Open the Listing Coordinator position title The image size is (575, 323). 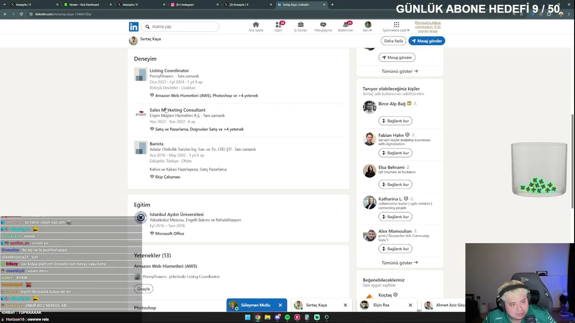169,70
